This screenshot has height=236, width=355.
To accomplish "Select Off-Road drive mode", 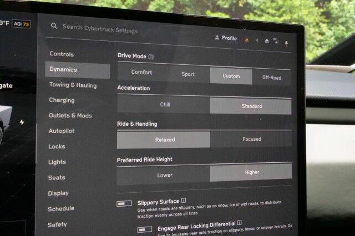I will 272,78.
